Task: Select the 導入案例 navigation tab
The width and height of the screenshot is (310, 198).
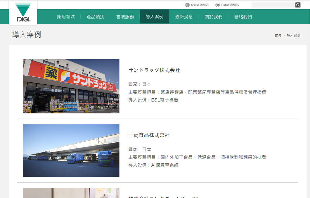Action: [154, 17]
